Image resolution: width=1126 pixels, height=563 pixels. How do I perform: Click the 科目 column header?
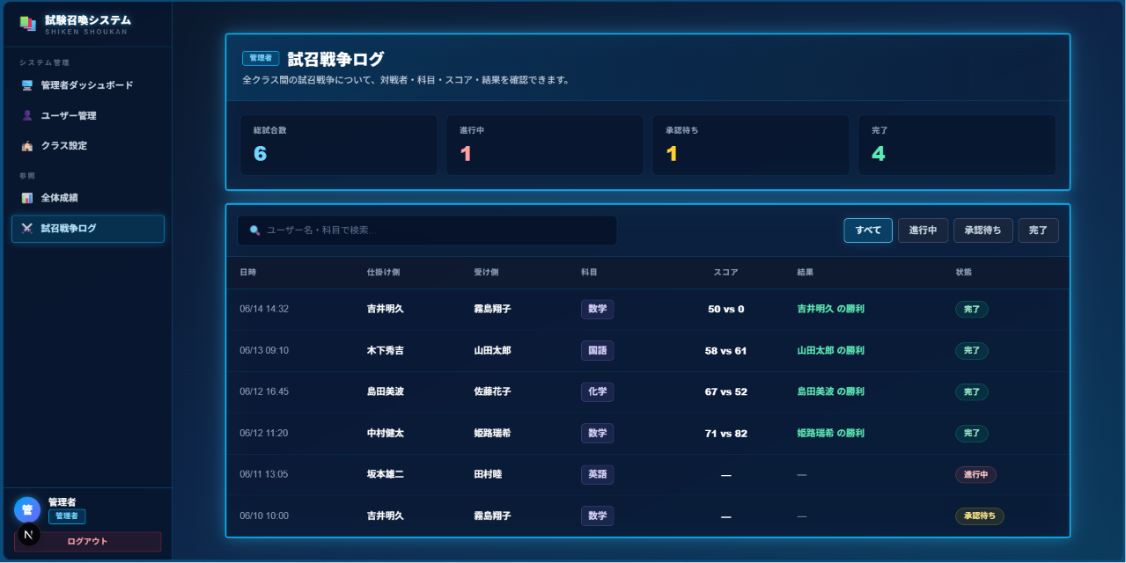(x=589, y=273)
